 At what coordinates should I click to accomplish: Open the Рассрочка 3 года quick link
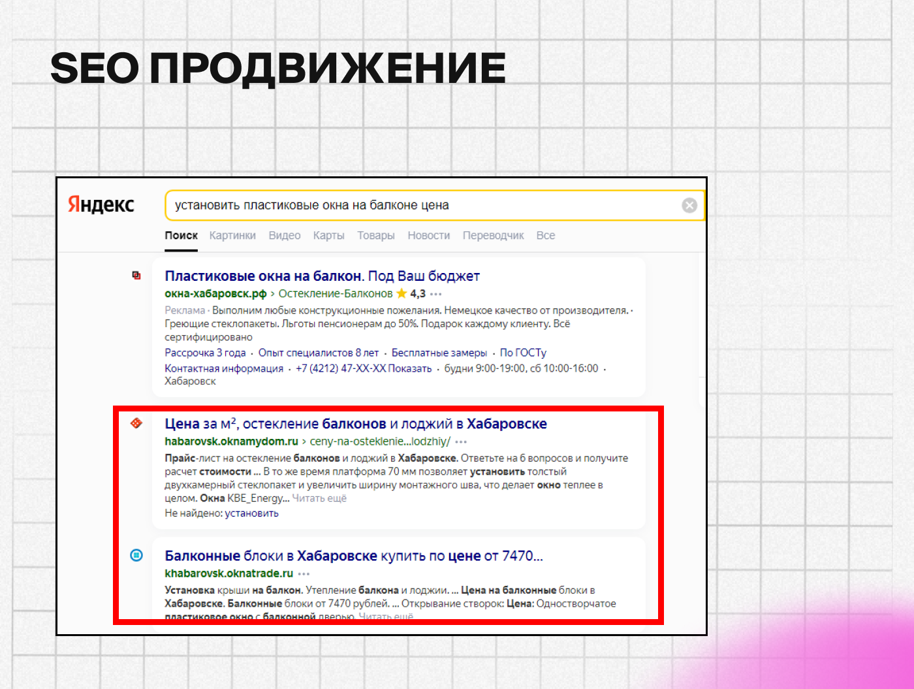[205, 353]
